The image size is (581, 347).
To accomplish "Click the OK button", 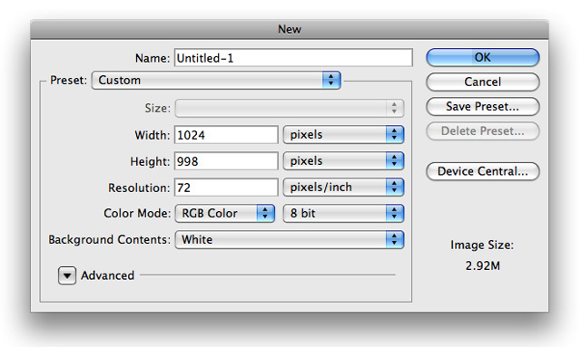I will [x=482, y=57].
